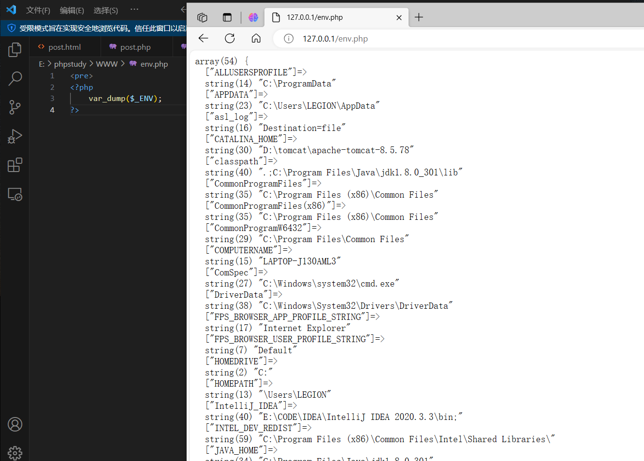The width and height of the screenshot is (644, 461).
Task: Click the env.php breadcrumb segment
Action: point(149,64)
